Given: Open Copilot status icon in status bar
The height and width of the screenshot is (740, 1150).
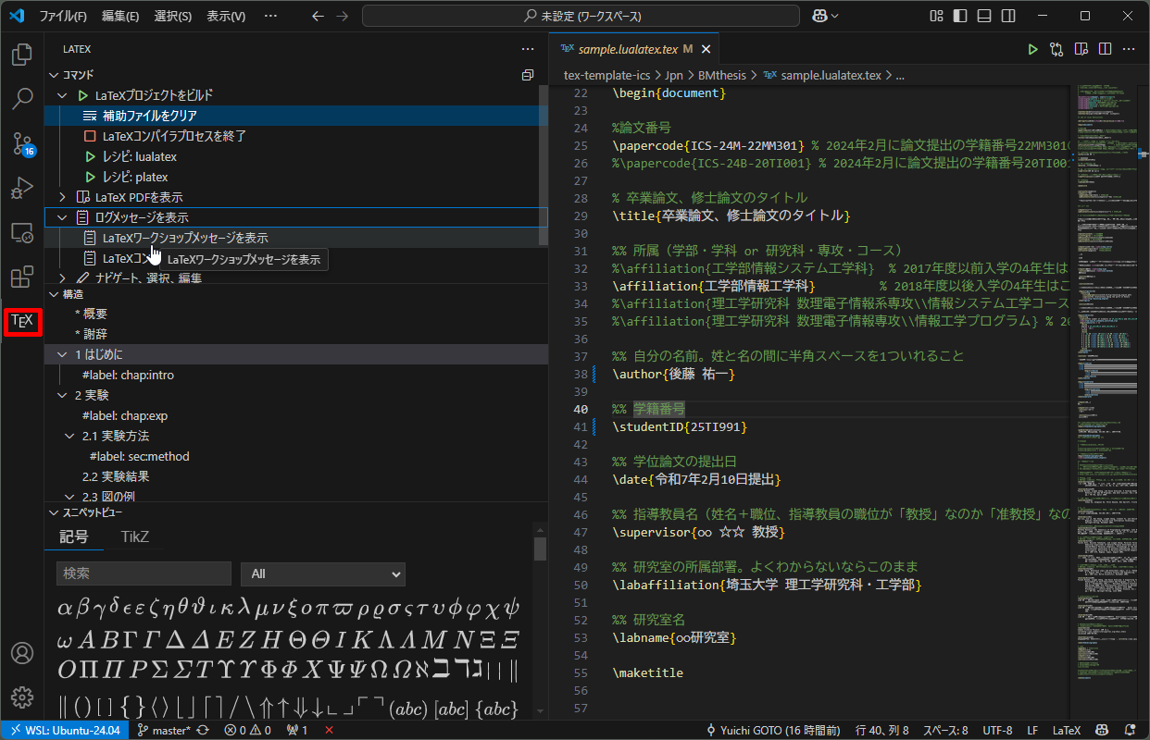Looking at the screenshot, I should pos(1103,730).
